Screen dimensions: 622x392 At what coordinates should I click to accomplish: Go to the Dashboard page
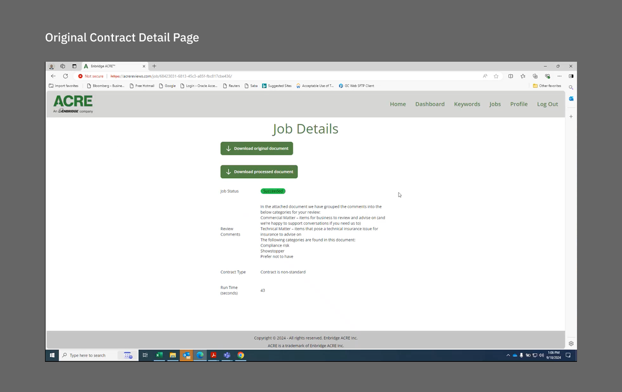click(x=430, y=104)
